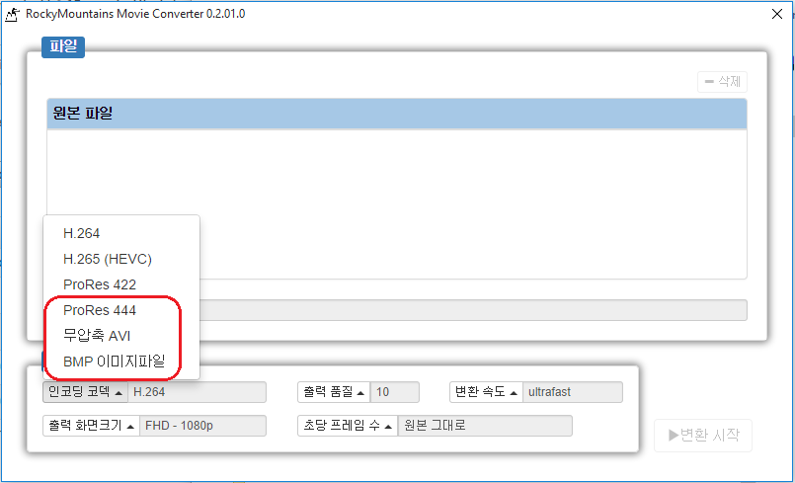This screenshot has width=795, height=483.
Task: Click the RockyMountains app icon in title bar
Action: point(13,14)
